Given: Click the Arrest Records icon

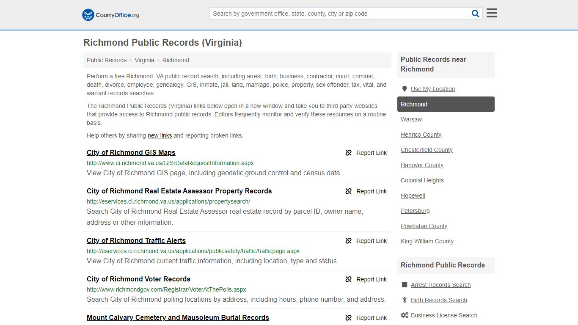Looking at the screenshot, I should pyautogui.click(x=405, y=285).
